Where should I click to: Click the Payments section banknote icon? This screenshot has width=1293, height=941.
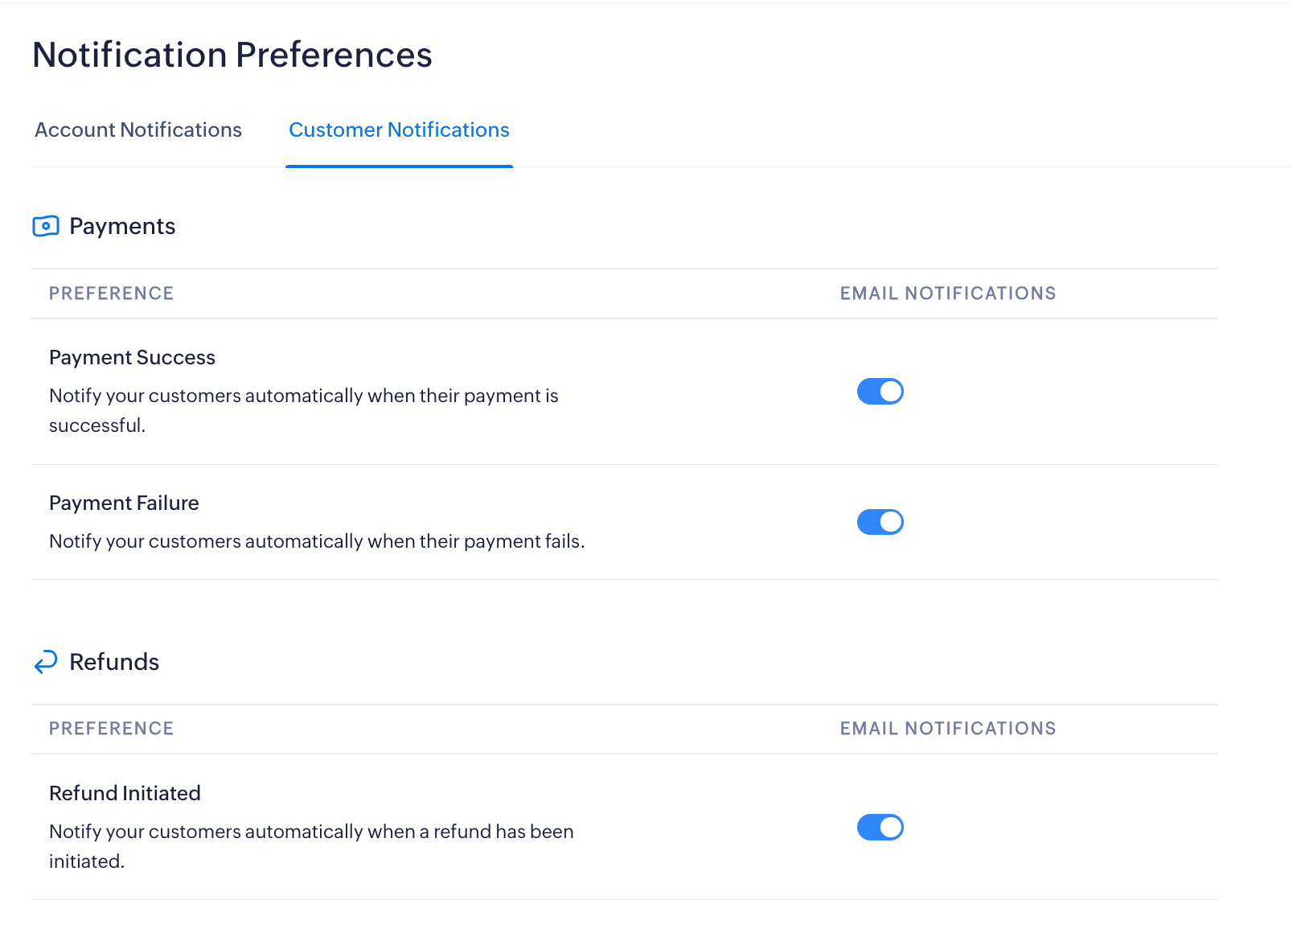tap(46, 226)
